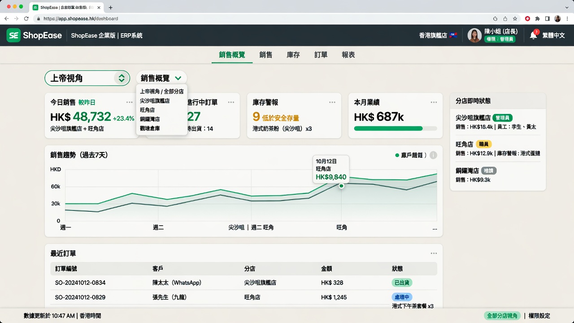Click the share icon in address bar
This screenshot has height=323, width=574.
coord(505,19)
